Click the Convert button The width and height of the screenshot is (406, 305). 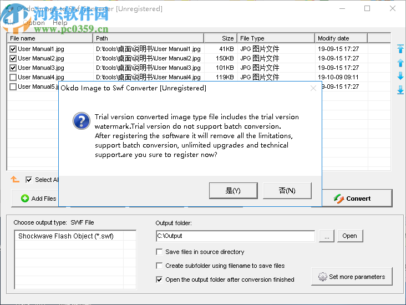[x=357, y=199]
